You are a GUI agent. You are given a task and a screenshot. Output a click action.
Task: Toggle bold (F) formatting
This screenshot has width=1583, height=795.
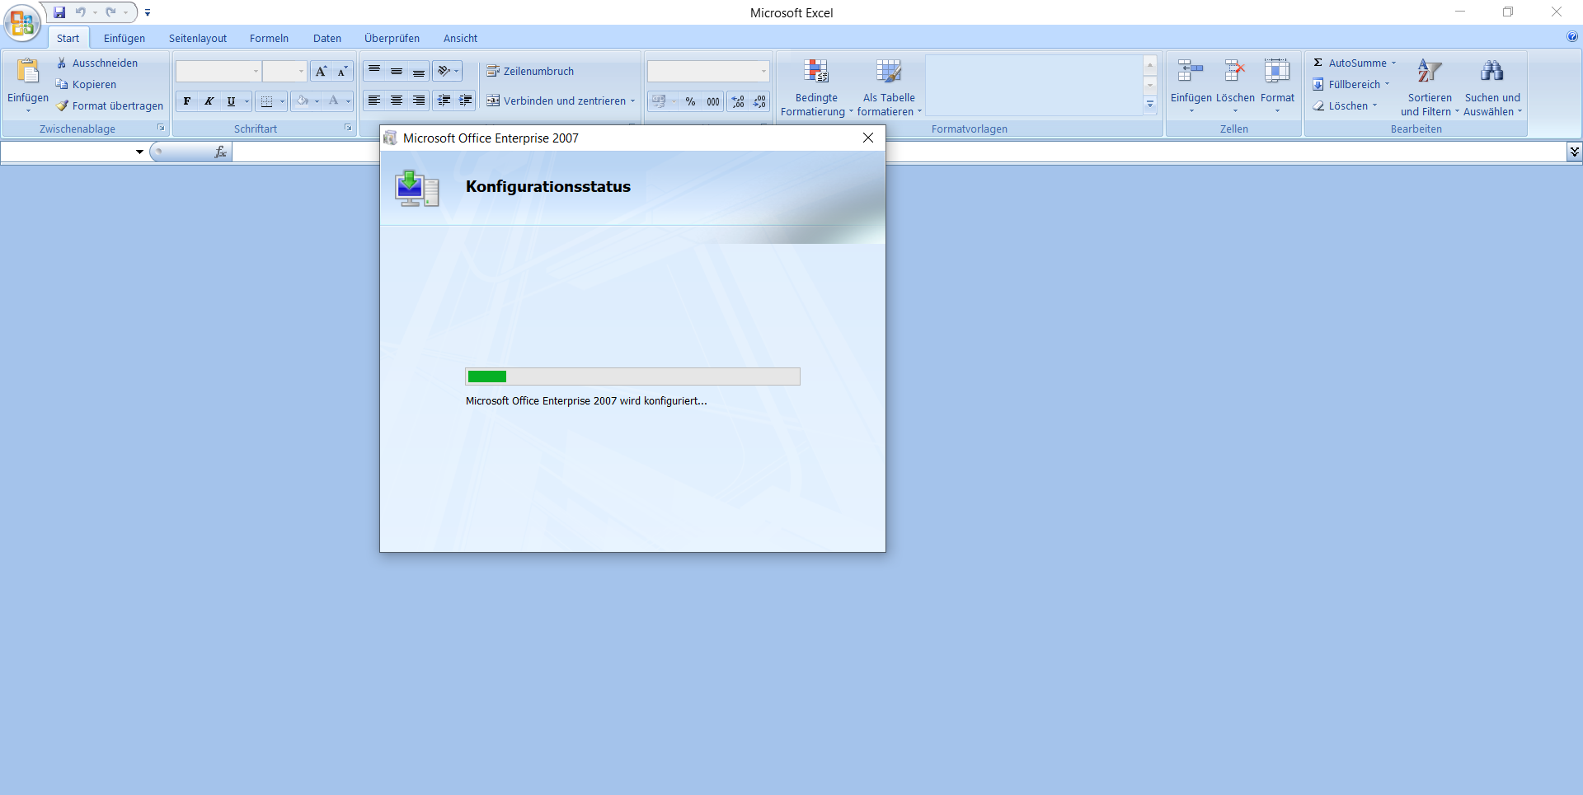coord(187,101)
